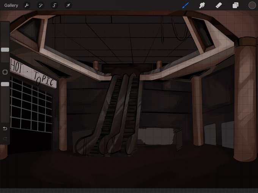Undo the last stroke
Viewport: 258px width, 193px height.
pyautogui.click(x=5, y=128)
